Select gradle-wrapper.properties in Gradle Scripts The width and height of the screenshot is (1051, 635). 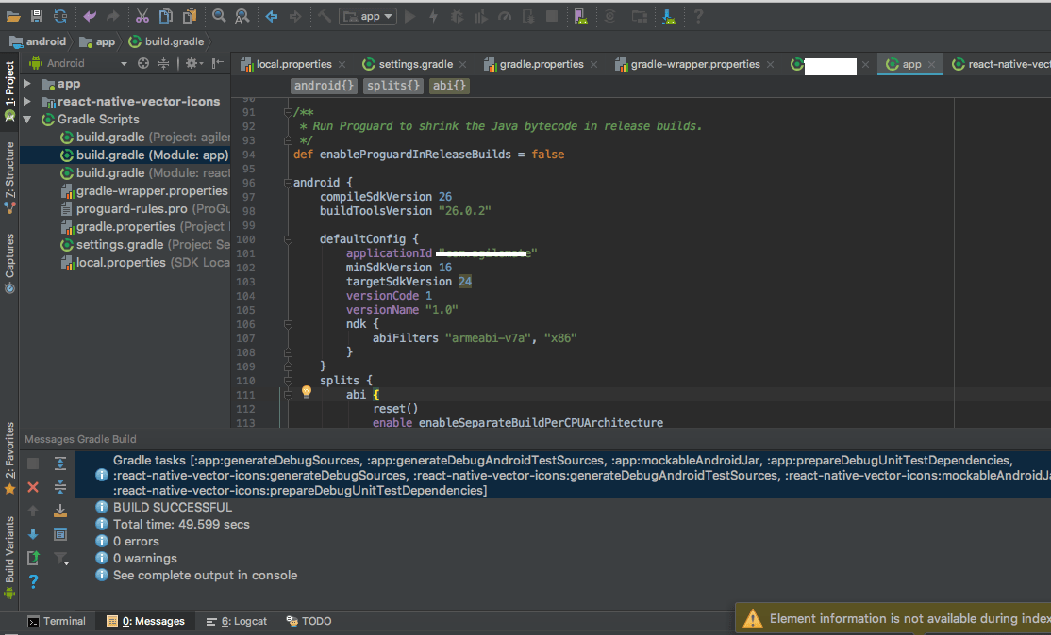pyautogui.click(x=145, y=190)
